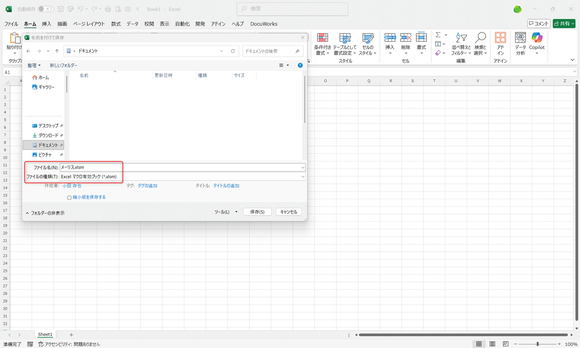Select ダウンロード in navigation pane
The width and height of the screenshot is (580, 348).
pos(48,135)
